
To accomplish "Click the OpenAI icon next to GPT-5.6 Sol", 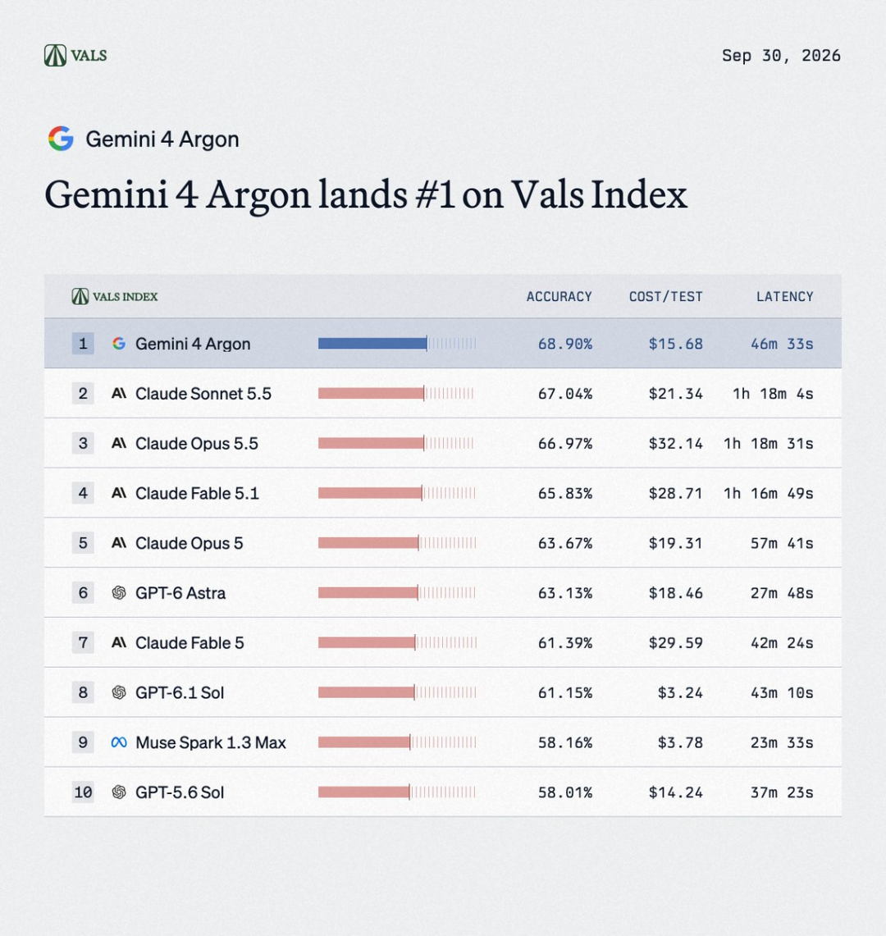I will 119,792.
